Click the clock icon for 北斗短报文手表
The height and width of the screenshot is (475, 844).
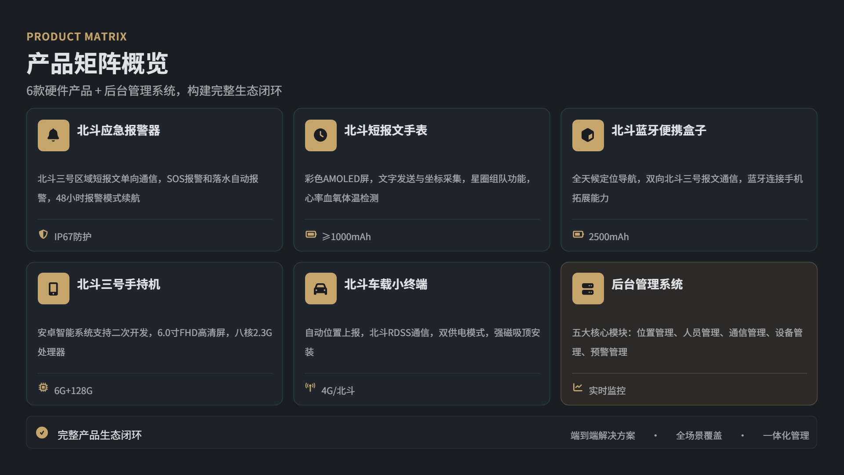(320, 135)
